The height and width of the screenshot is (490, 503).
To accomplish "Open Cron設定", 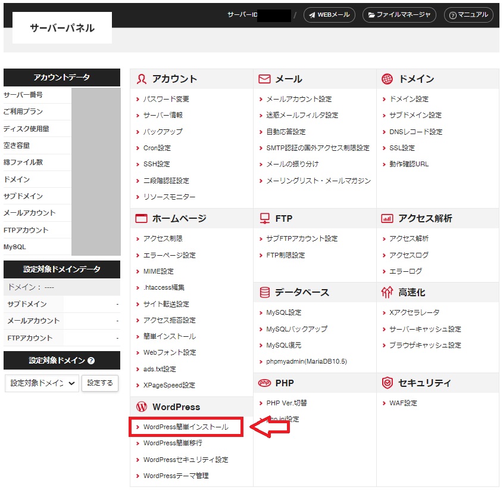I will point(157,148).
